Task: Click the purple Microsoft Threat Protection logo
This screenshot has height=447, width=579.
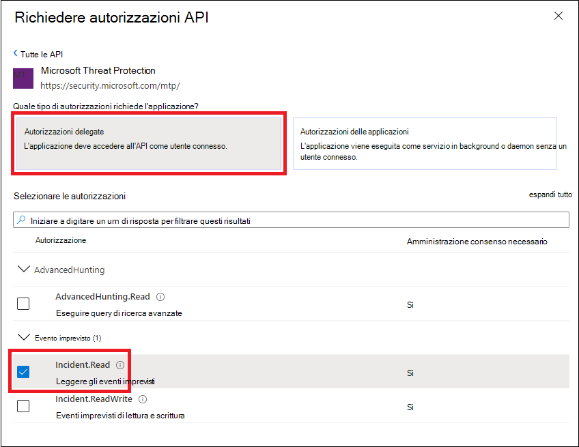Action: pos(23,78)
